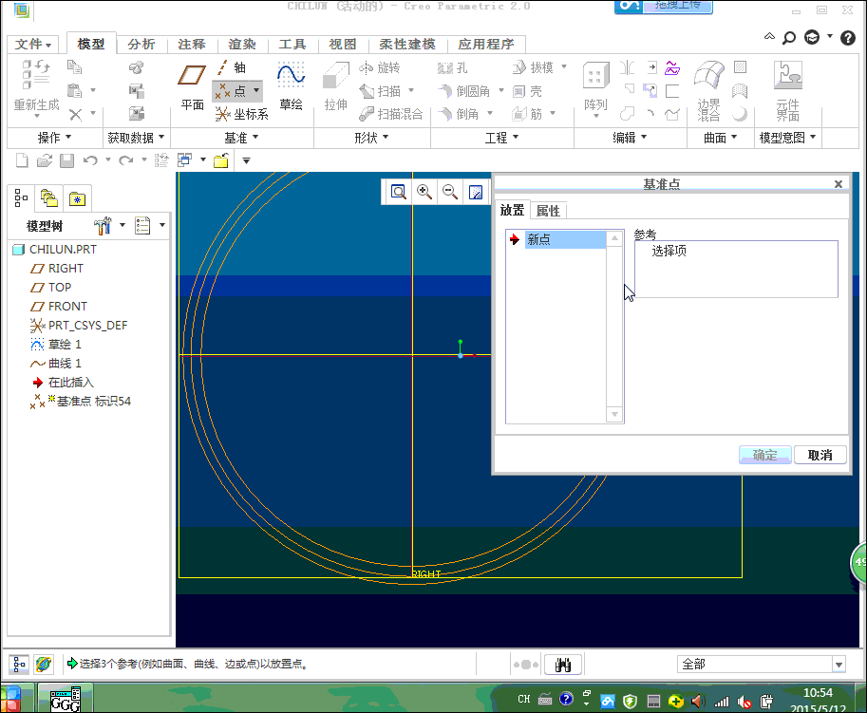Viewport: 867px width, 713px height.
Task: Select the 坐标系 coordinate system tool
Action: [241, 115]
